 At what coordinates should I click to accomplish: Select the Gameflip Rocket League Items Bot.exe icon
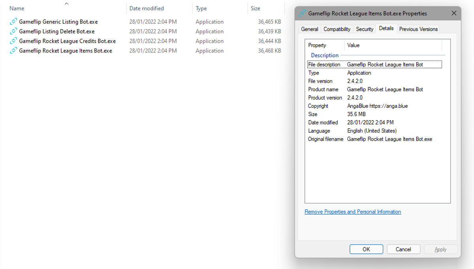pyautogui.click(x=13, y=51)
